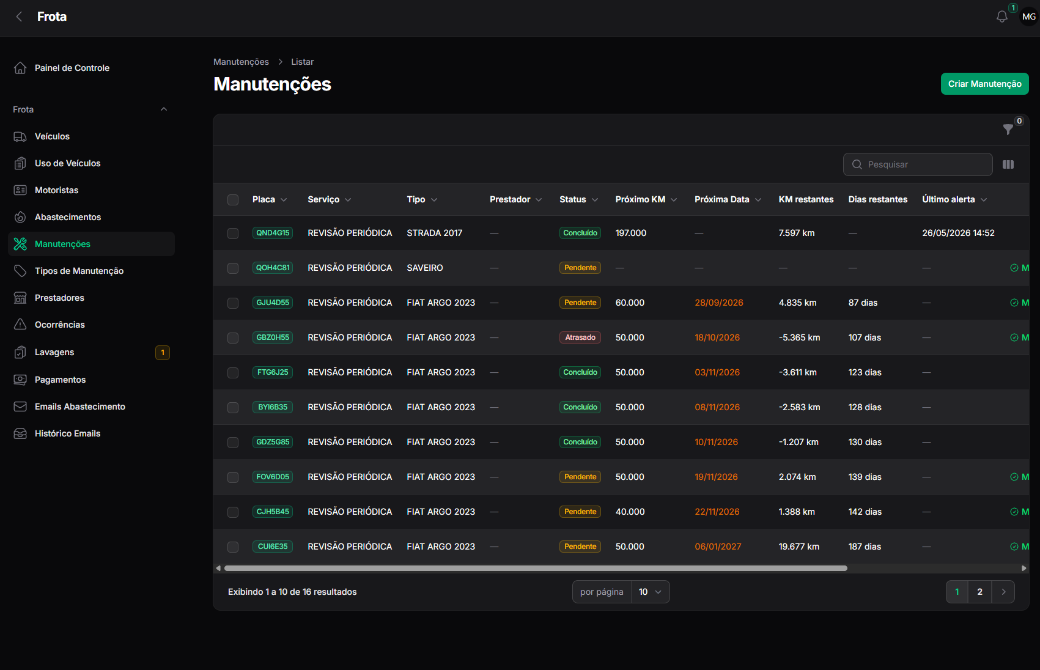Open the notifications bell
Viewport: 1040px width, 670px height.
tap(1001, 17)
